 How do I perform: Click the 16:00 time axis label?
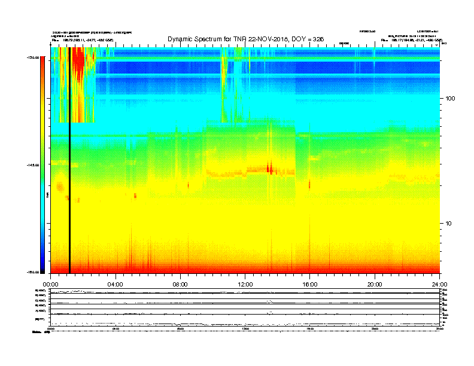click(310, 285)
